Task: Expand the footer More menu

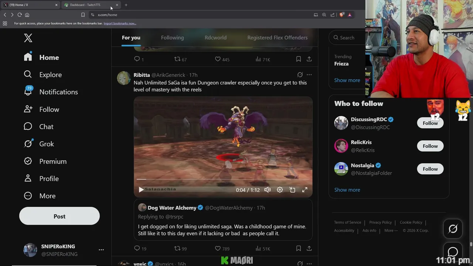Action: (x=391, y=231)
